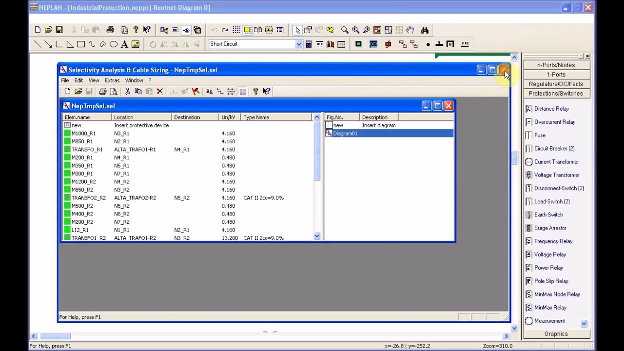Insert picture using the image icon

tap(136, 44)
